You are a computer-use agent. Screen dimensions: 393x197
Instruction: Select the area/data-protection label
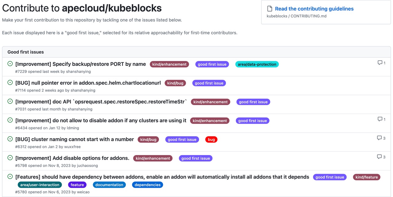[257, 64]
